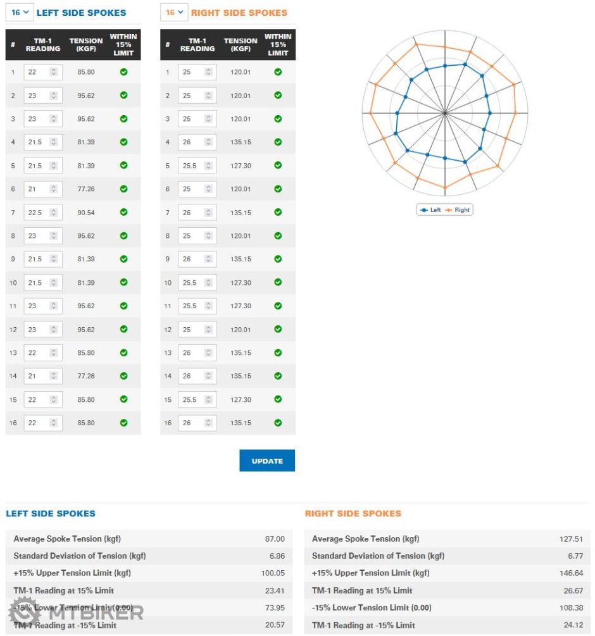The width and height of the screenshot is (595, 636).
Task: Click the green checkmark for left spoke 1
Action: [x=123, y=72]
